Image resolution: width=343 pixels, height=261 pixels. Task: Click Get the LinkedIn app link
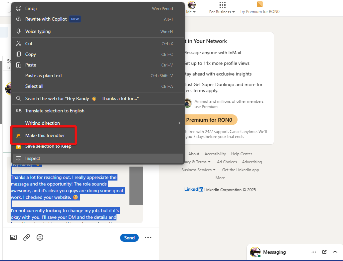point(241,170)
